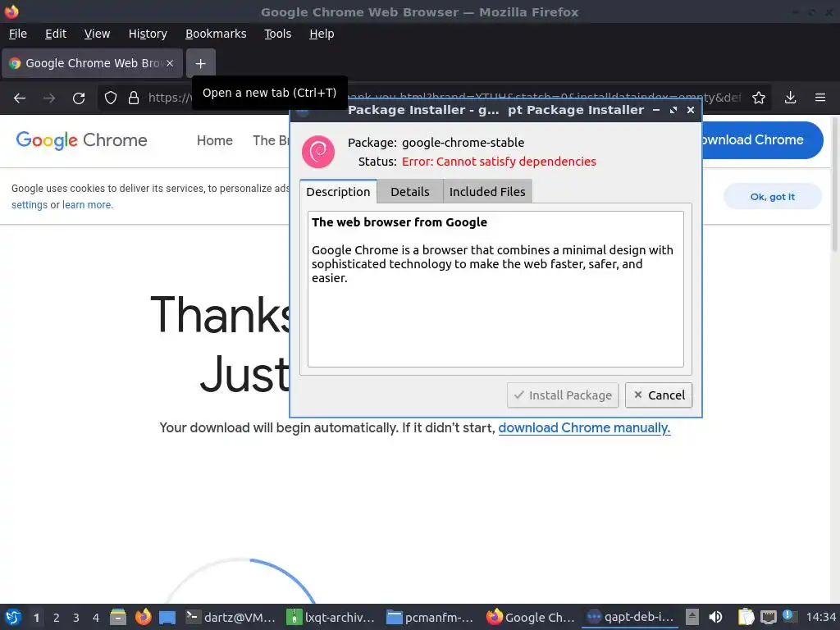Bookmark this page with the star icon

click(759, 98)
